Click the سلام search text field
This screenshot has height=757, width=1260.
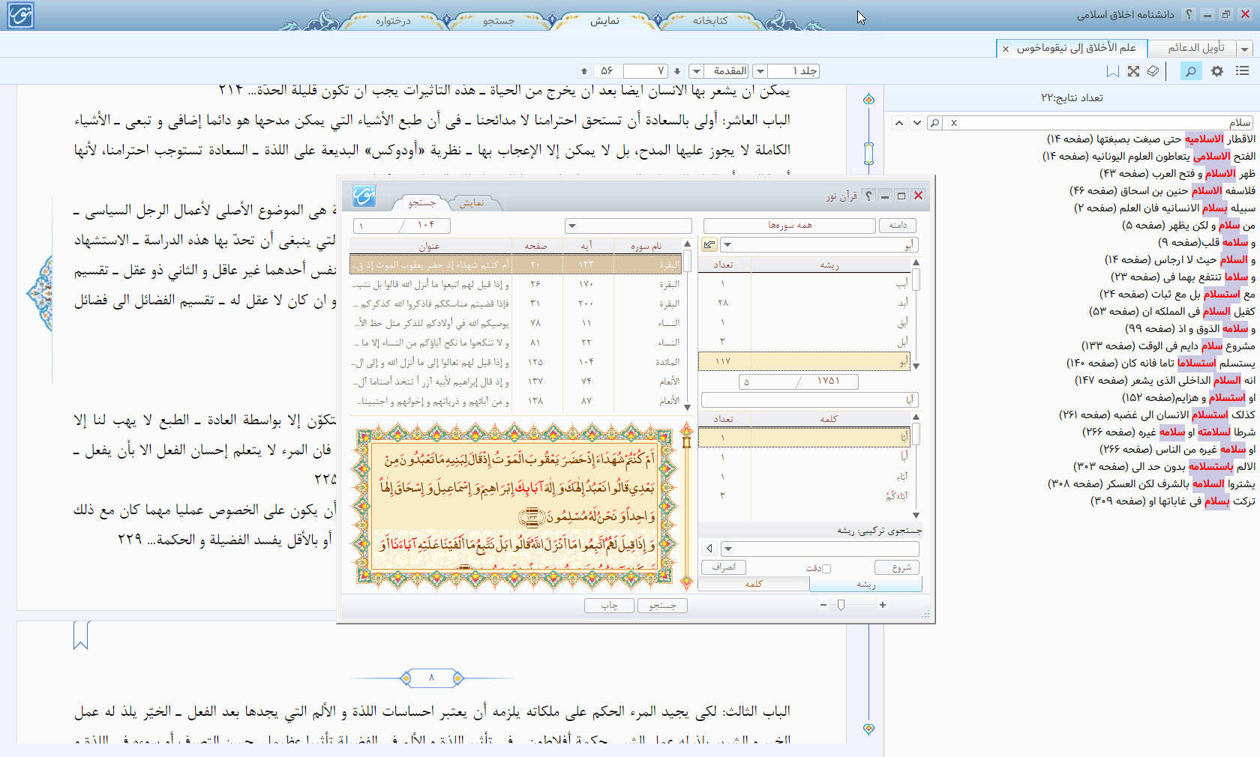click(x=1107, y=123)
